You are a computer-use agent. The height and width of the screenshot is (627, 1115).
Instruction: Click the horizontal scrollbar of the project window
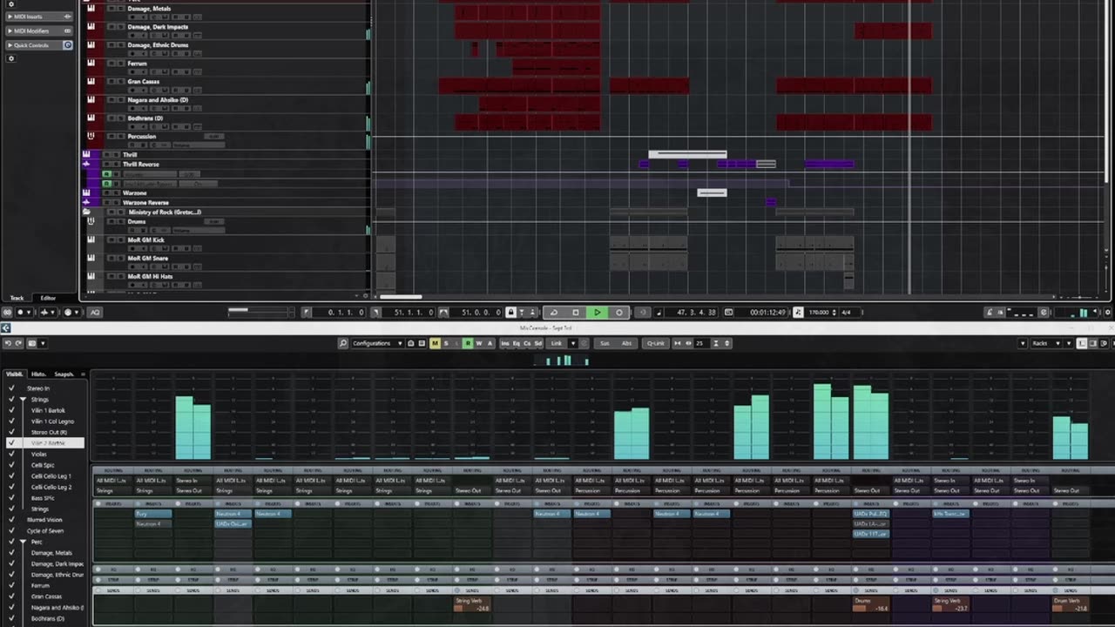coord(402,297)
